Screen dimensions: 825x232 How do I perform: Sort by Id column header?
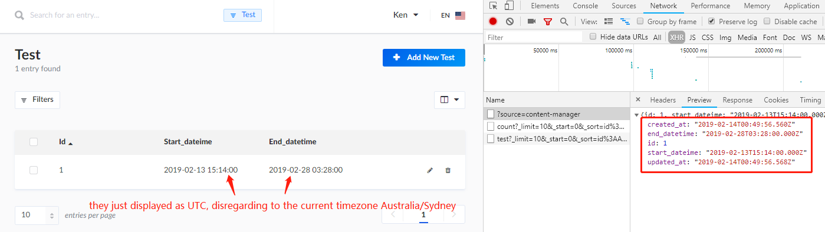tap(66, 142)
